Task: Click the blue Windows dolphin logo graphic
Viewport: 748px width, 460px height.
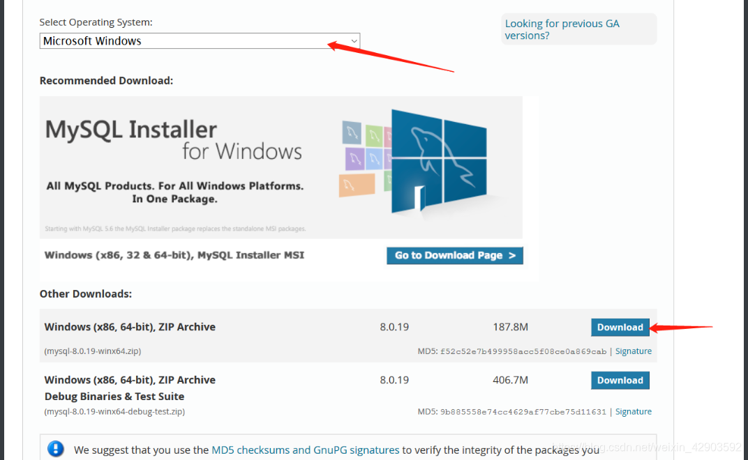Action: [x=439, y=162]
